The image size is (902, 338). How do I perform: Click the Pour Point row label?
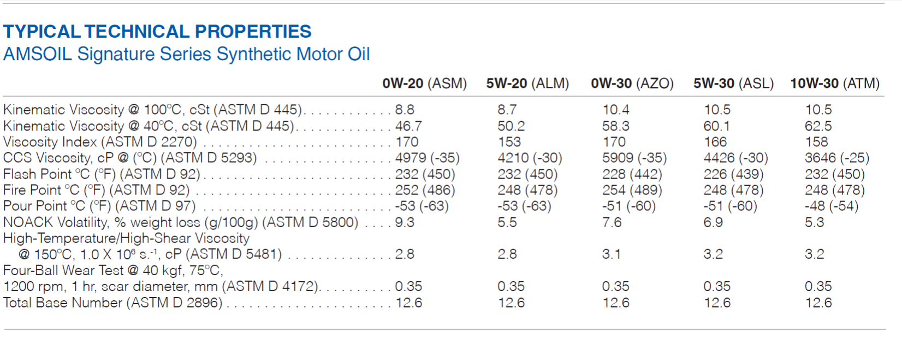[x=99, y=206]
